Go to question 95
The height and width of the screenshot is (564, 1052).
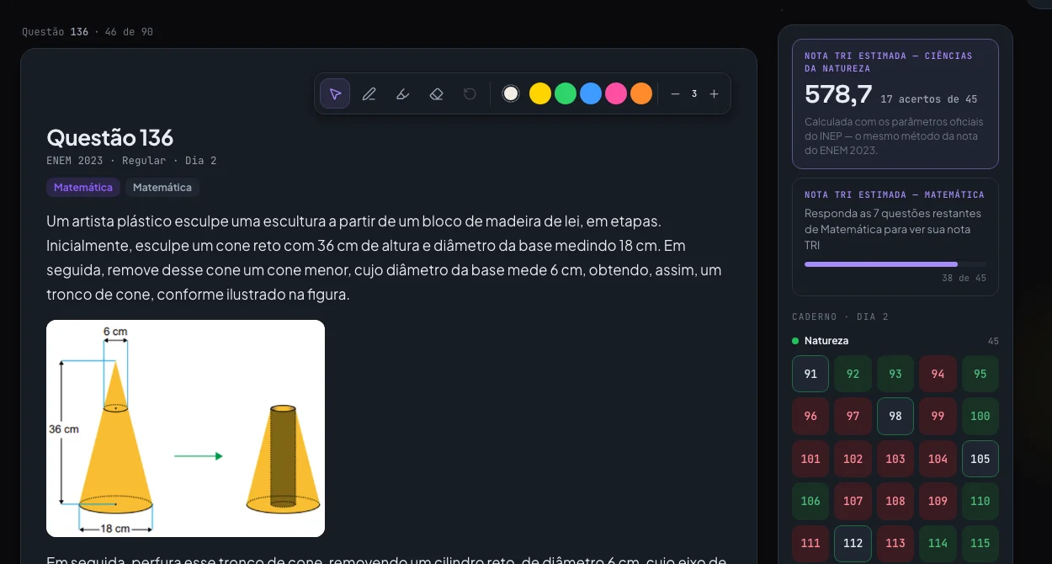coord(980,374)
